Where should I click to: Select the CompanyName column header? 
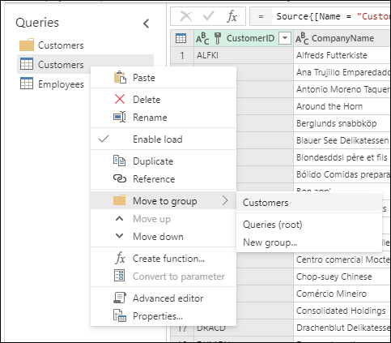[342, 38]
